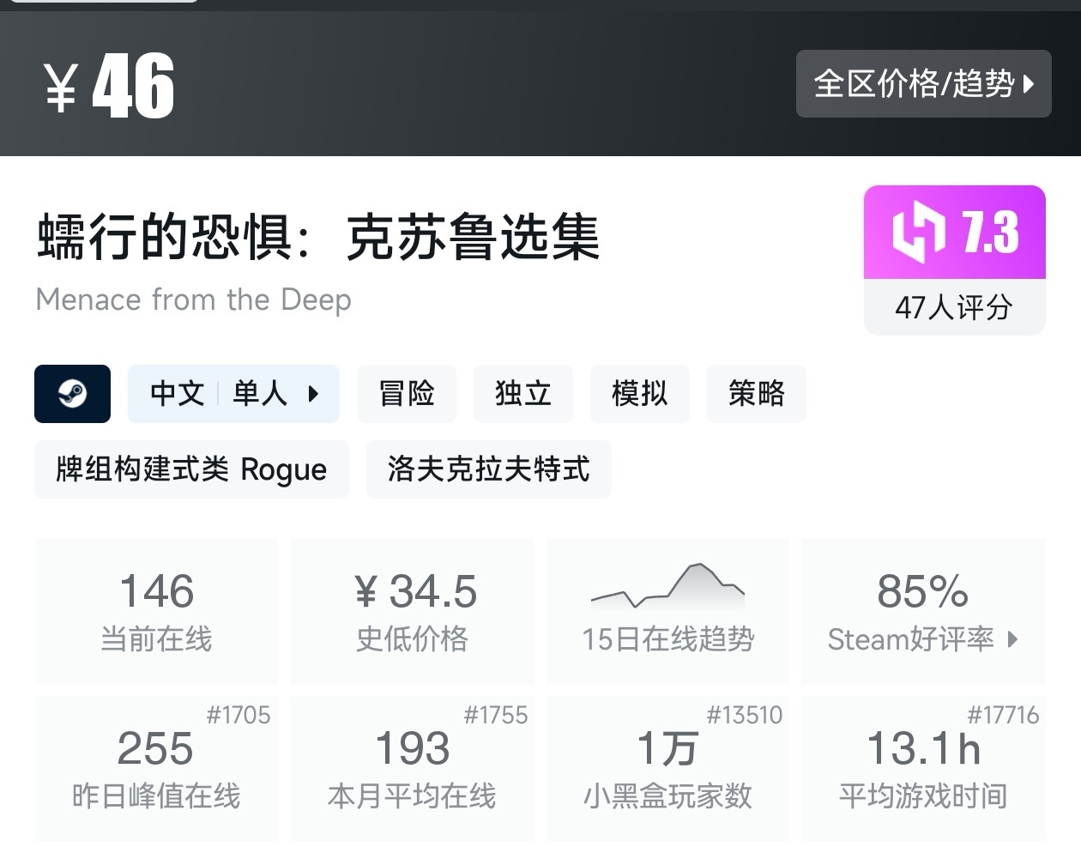Open the 13.1h 平均游戏时间 tile
The image size is (1081, 853).
click(x=923, y=768)
